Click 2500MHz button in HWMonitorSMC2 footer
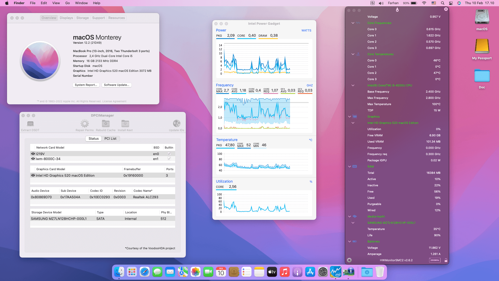499x281 pixels. tap(435, 260)
